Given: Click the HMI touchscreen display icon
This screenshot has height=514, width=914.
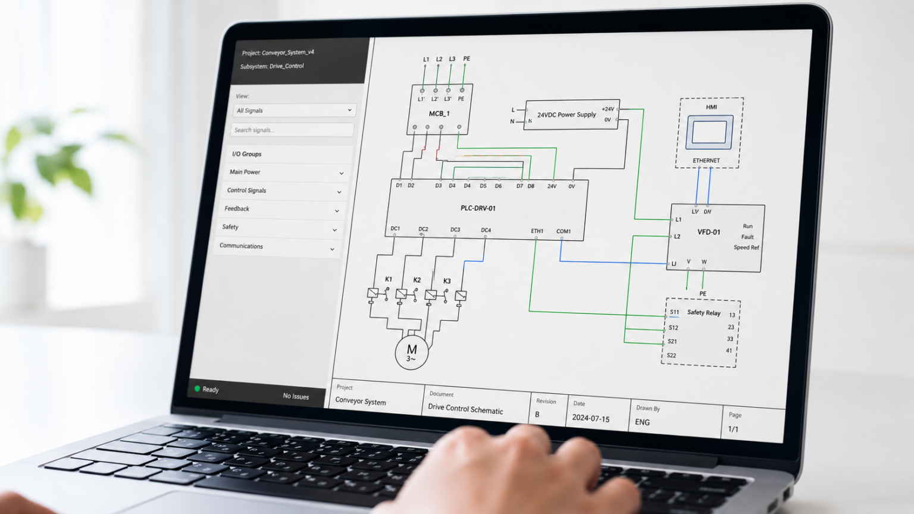Looking at the screenshot, I should (x=709, y=131).
